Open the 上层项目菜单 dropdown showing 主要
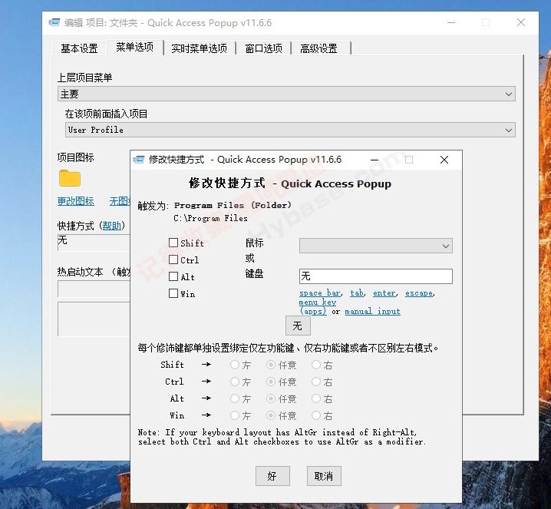The image size is (551, 509). click(286, 94)
